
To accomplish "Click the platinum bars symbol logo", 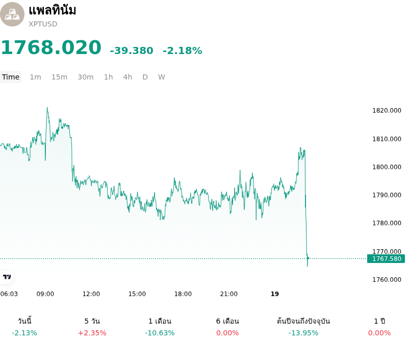I will click(x=12, y=14).
